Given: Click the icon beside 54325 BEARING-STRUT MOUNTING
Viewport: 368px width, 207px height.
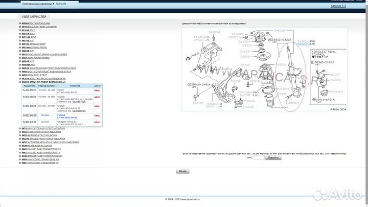Looking at the screenshot, I should [20, 135].
